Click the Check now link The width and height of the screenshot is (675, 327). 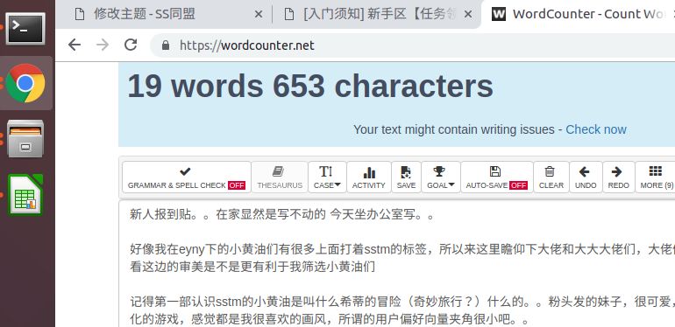tap(596, 129)
